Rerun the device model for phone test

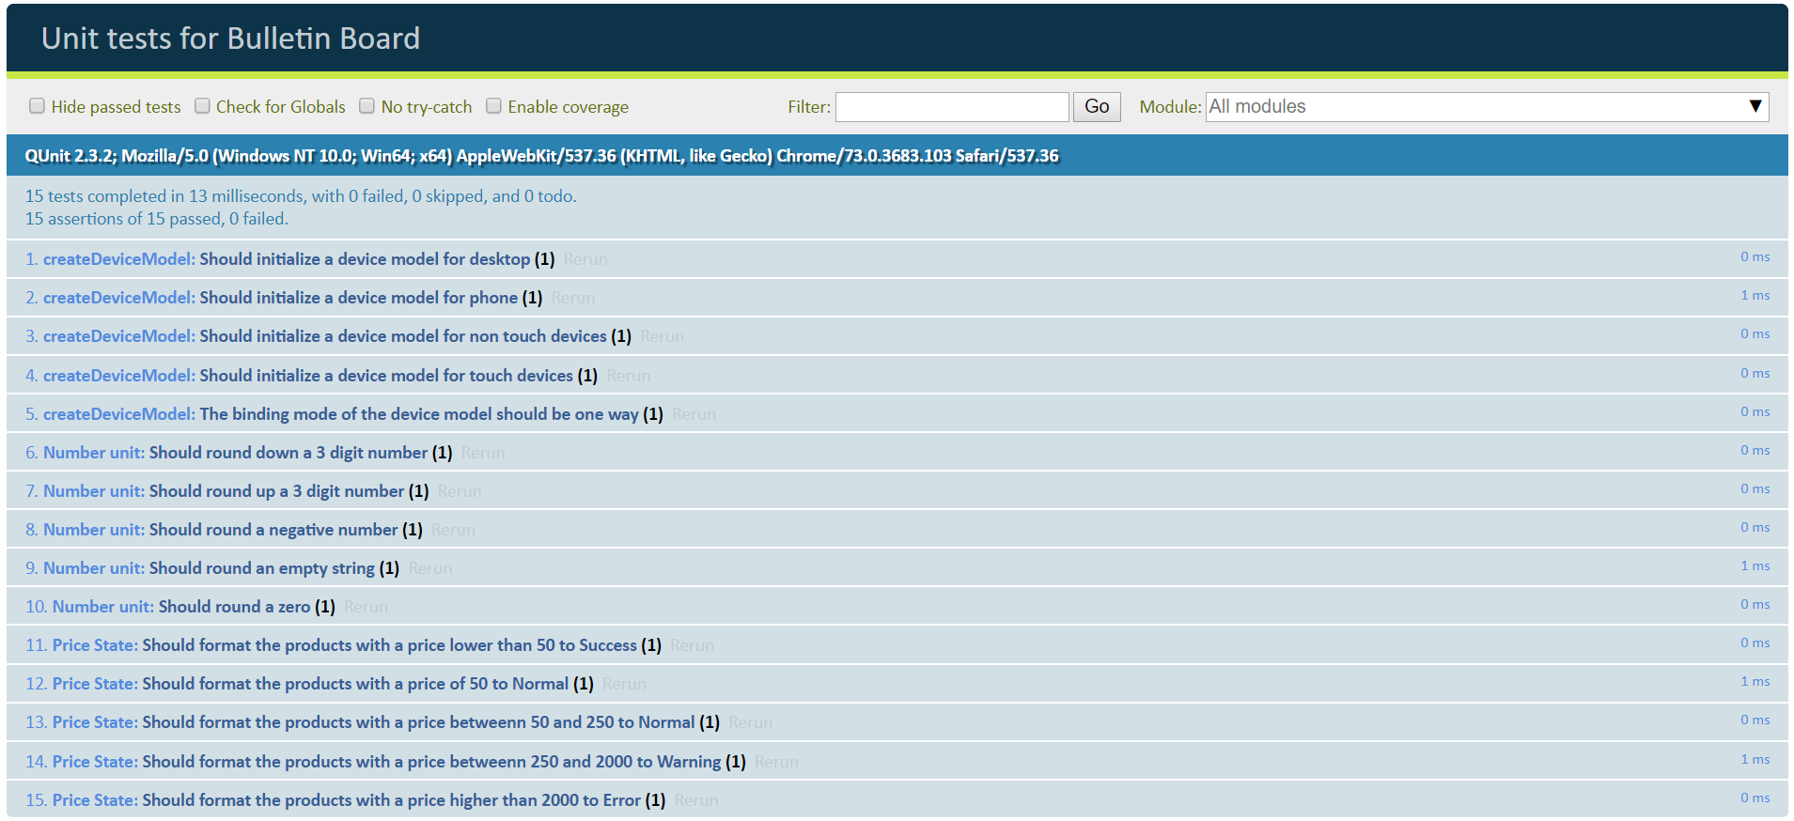pos(573,298)
